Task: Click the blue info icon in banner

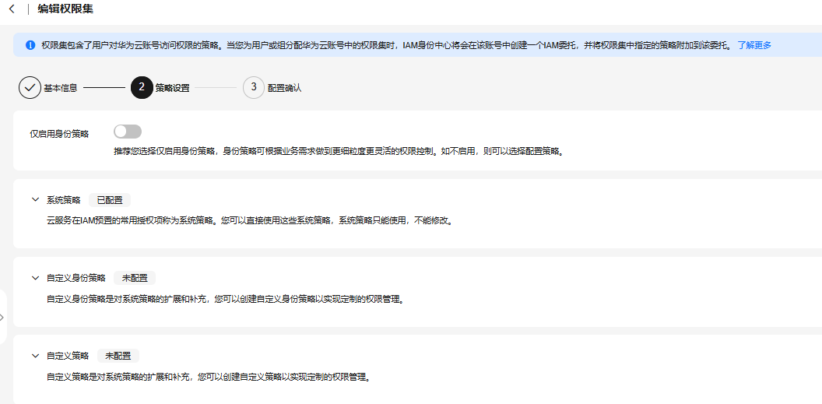Action: click(30, 45)
